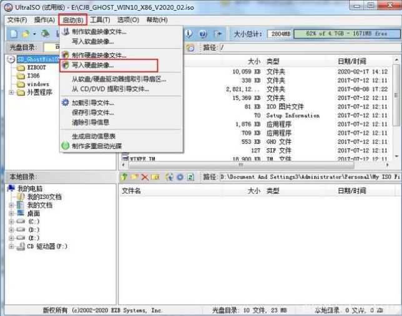Open the dropdown arrow beside Open icon
The image size is (402, 316).
coord(34,34)
